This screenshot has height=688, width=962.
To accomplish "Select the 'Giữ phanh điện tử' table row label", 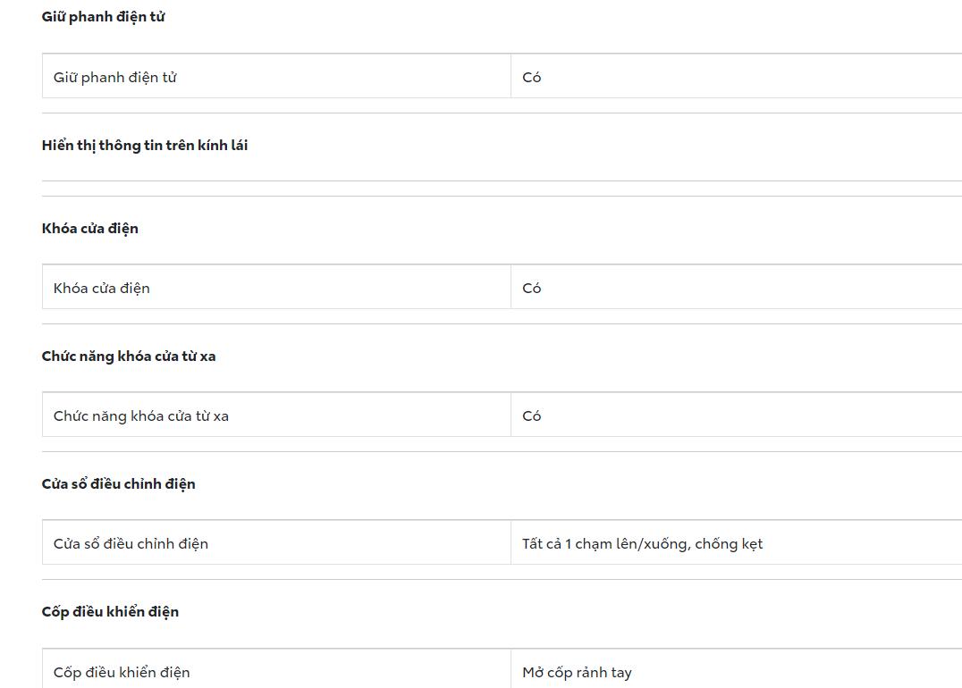I will click(115, 78).
